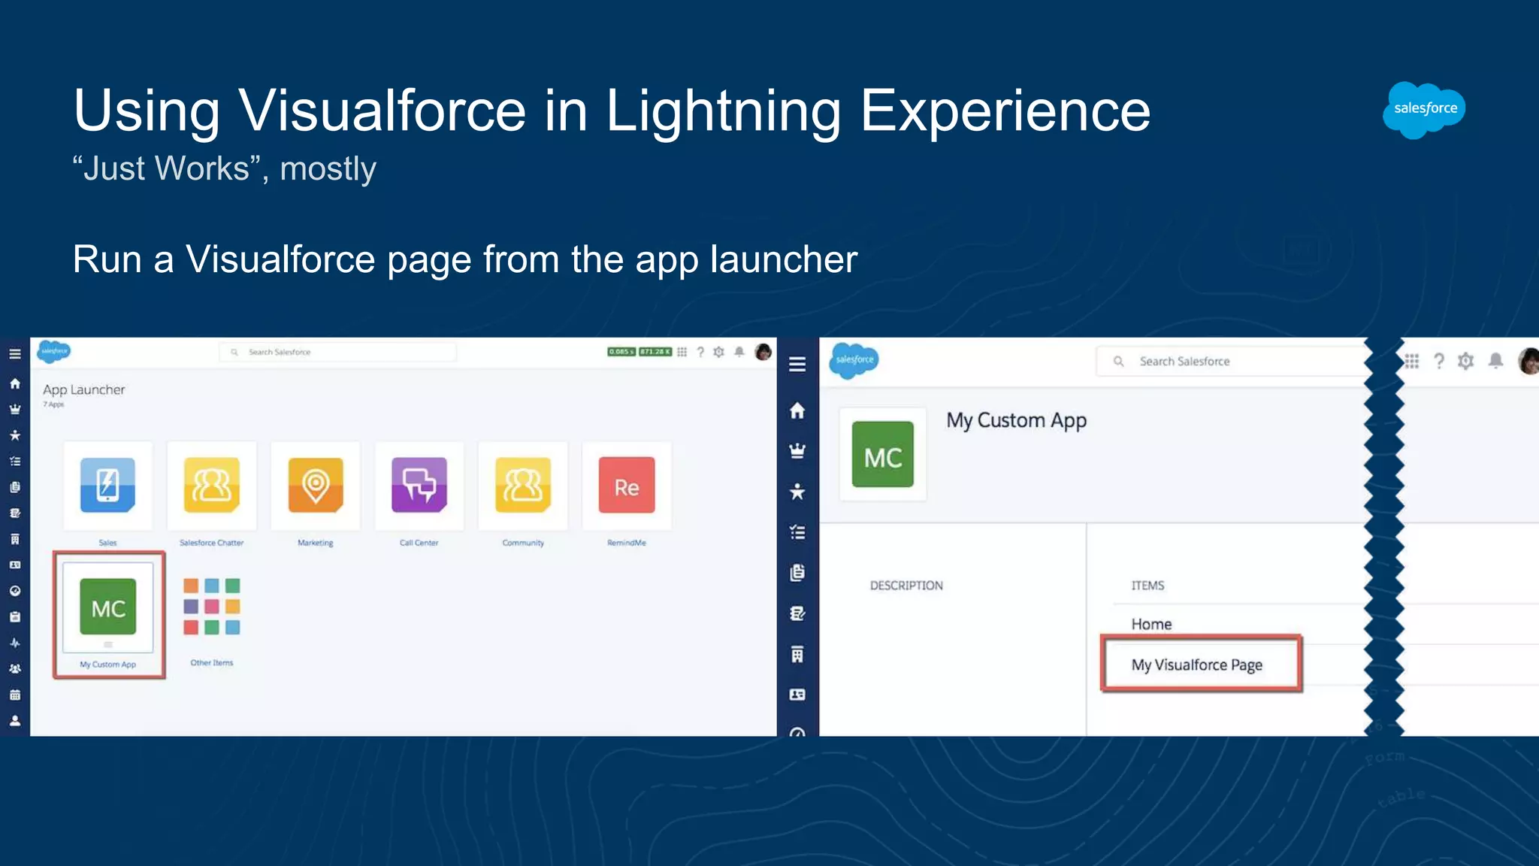Click the Call Center label link

[x=419, y=543]
